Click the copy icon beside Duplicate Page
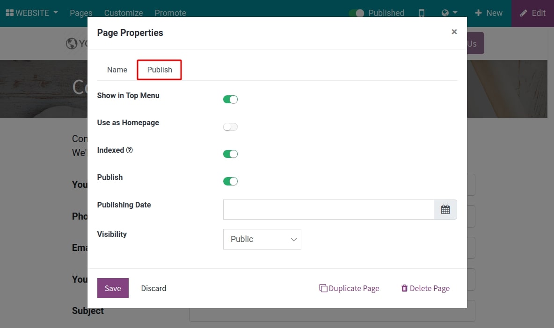This screenshot has width=554, height=328. pos(323,288)
